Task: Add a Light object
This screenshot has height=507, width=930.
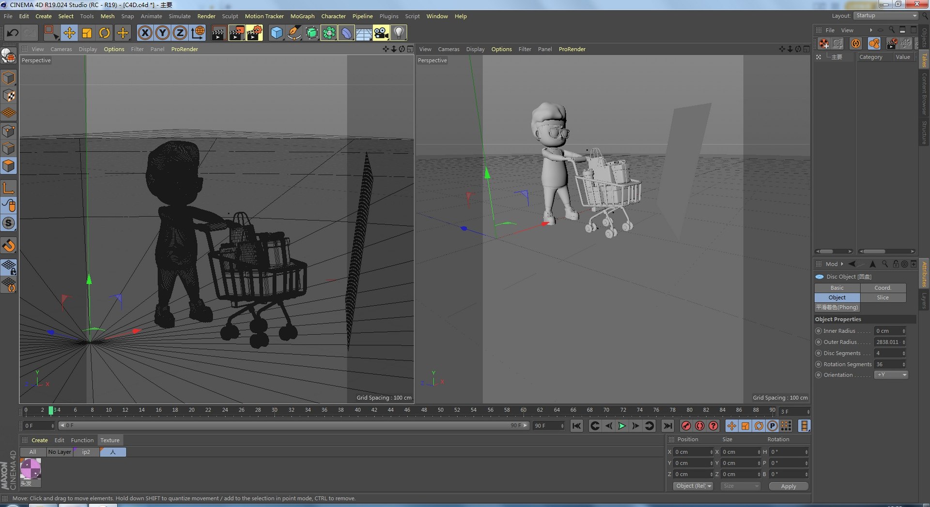Action: pyautogui.click(x=399, y=33)
